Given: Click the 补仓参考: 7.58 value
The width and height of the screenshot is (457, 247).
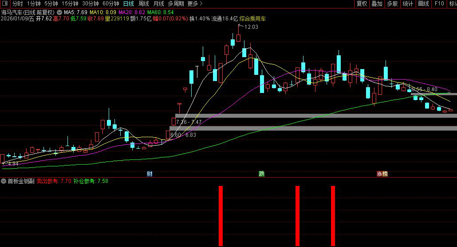Looking at the screenshot, I should (x=91, y=181).
